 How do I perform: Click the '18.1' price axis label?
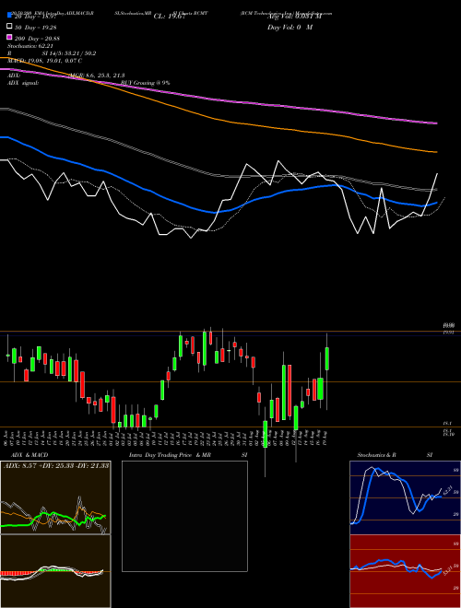pos(446,425)
